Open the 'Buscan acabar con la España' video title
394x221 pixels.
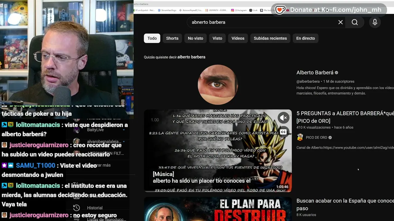pos(345,204)
